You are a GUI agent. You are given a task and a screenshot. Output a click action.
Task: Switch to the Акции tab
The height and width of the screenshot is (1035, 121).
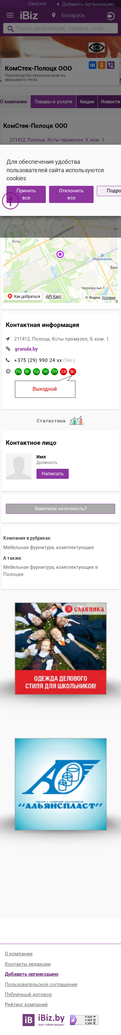(86, 102)
